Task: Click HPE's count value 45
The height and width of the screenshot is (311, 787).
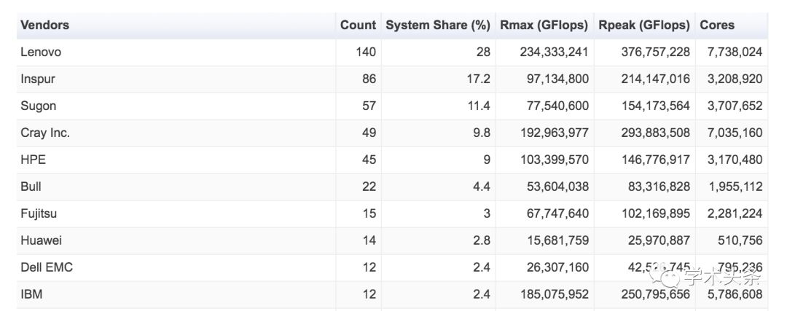Action: tap(369, 160)
